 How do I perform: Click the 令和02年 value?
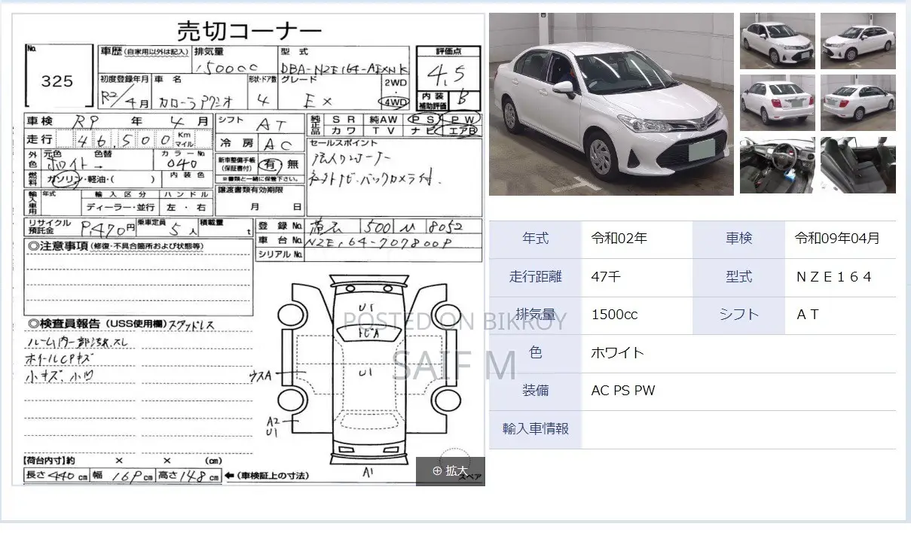tap(619, 239)
